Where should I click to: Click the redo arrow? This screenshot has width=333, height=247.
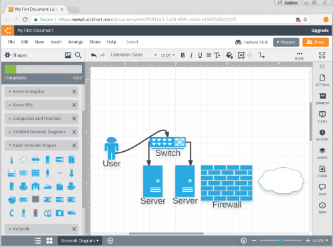102,55
